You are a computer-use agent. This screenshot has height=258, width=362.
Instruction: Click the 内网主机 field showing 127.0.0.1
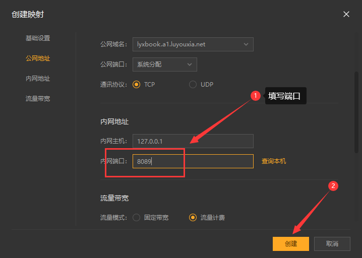click(x=193, y=141)
